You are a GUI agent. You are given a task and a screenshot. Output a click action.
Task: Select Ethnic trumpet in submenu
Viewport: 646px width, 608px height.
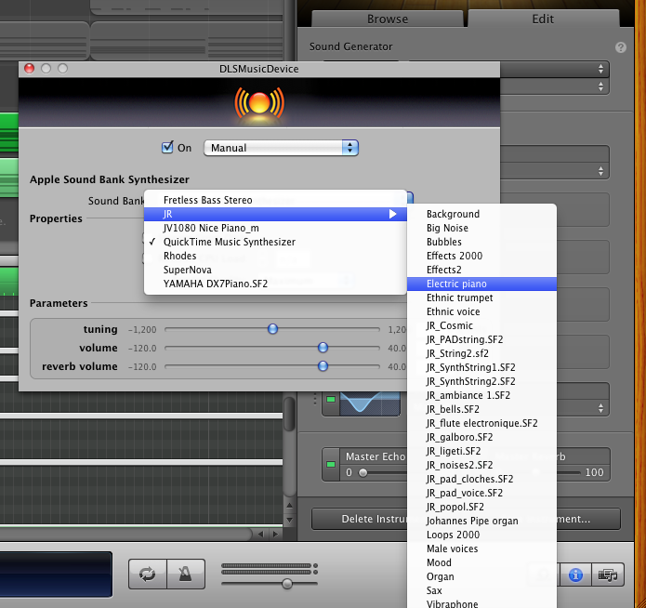(x=481, y=297)
